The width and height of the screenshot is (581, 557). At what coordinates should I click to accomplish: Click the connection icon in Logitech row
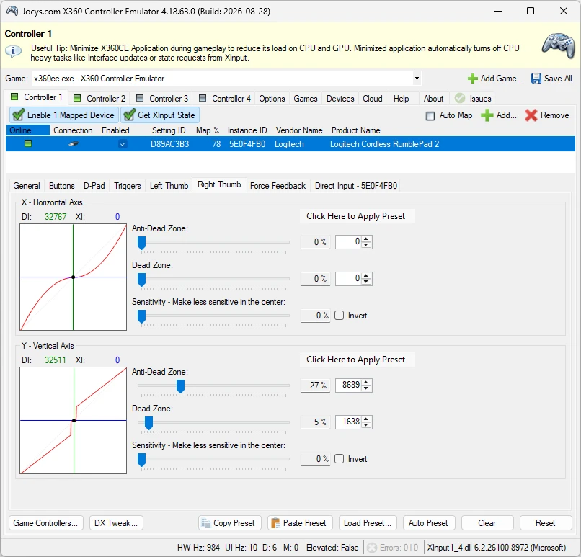[x=74, y=143]
